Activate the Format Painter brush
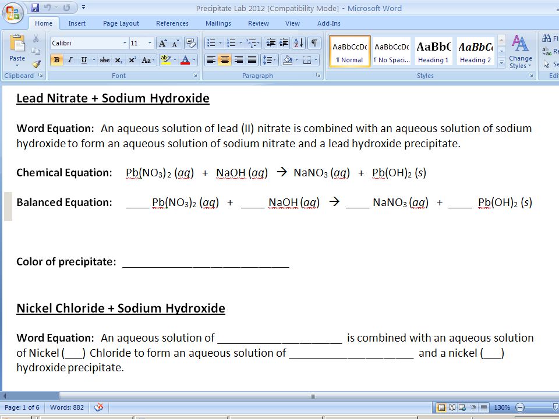This screenshot has width=559, height=419. tap(36, 64)
